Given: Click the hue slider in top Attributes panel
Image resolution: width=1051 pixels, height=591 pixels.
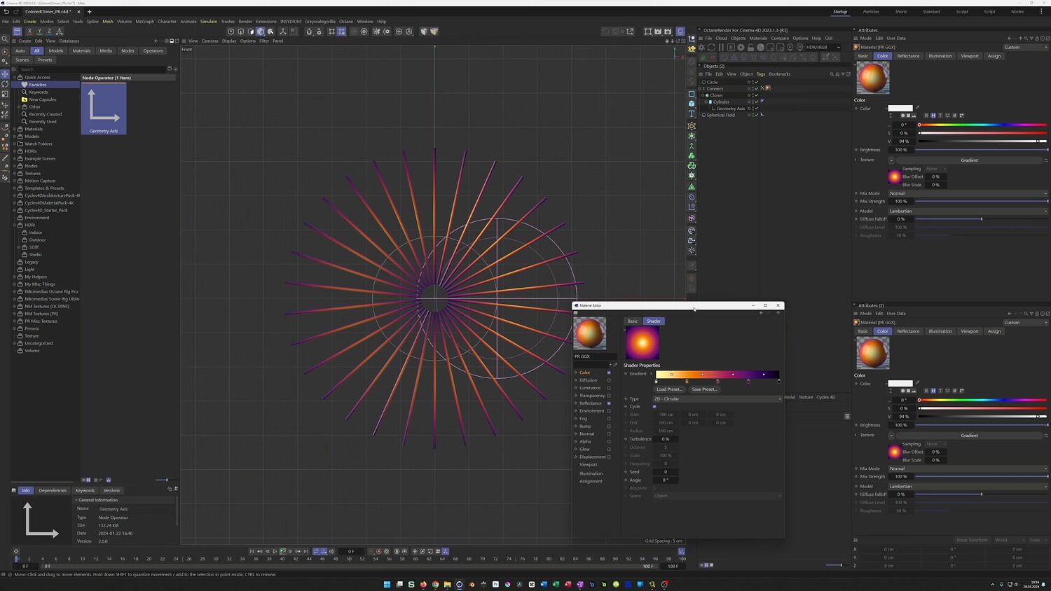Looking at the screenshot, I should pos(983,125).
